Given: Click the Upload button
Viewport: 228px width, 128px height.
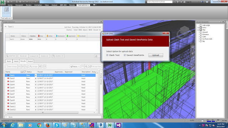Looking at the screenshot, I should tap(156, 55).
